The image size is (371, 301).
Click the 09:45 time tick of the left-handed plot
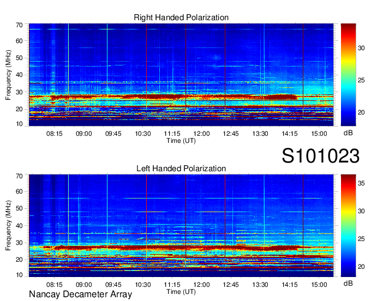click(x=113, y=285)
